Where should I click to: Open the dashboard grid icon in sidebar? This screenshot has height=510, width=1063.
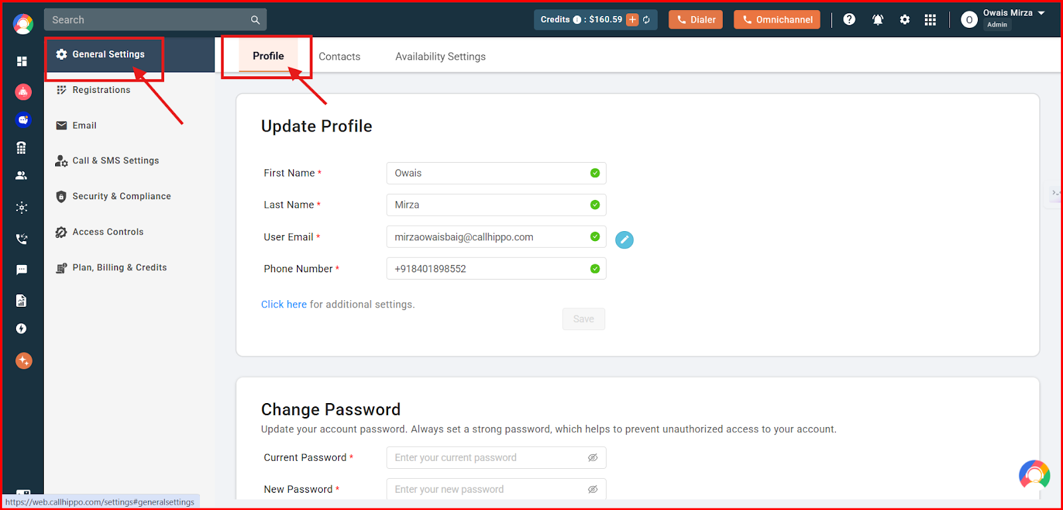tap(22, 61)
